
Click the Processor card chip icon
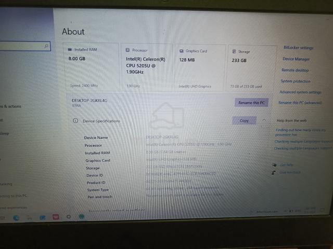coord(127,50)
